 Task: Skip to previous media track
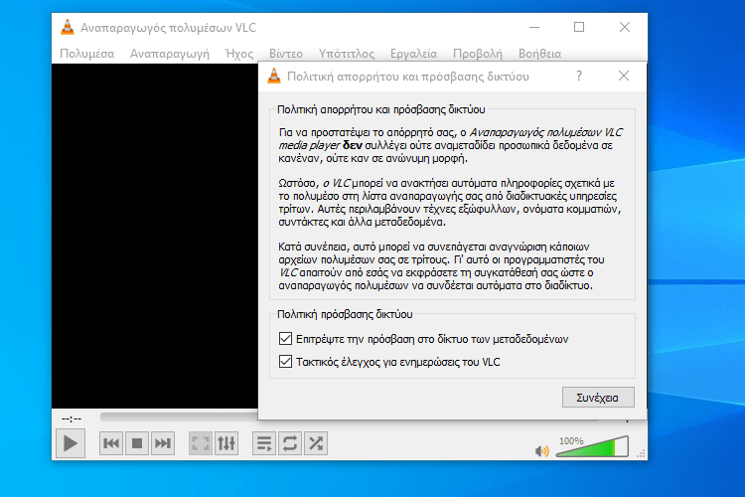pos(111,443)
